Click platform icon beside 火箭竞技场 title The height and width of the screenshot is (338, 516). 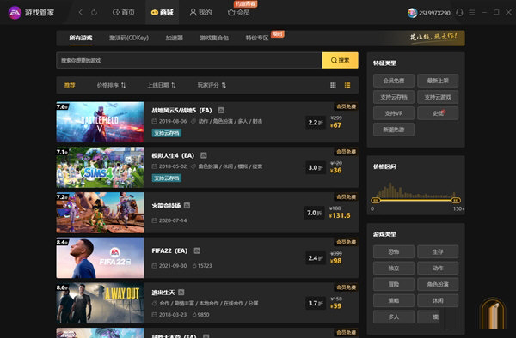point(187,205)
